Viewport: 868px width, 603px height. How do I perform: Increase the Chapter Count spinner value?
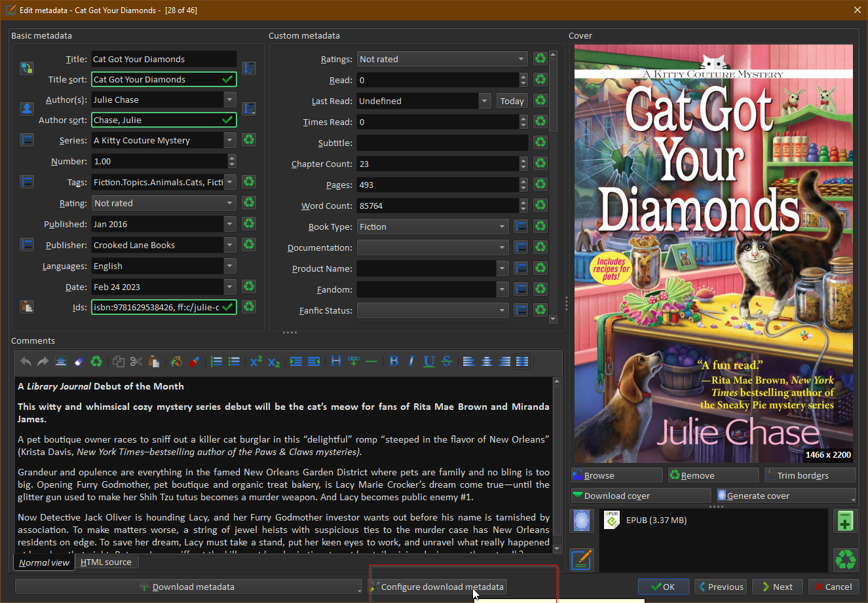(x=523, y=160)
